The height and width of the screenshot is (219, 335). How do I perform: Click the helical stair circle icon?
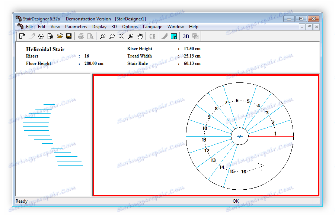click(41, 36)
